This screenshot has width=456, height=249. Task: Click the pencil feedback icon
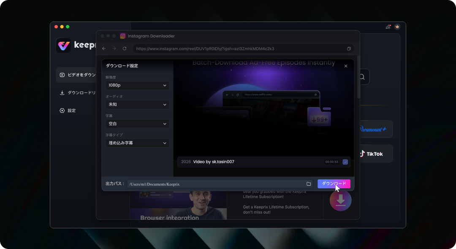388,27
